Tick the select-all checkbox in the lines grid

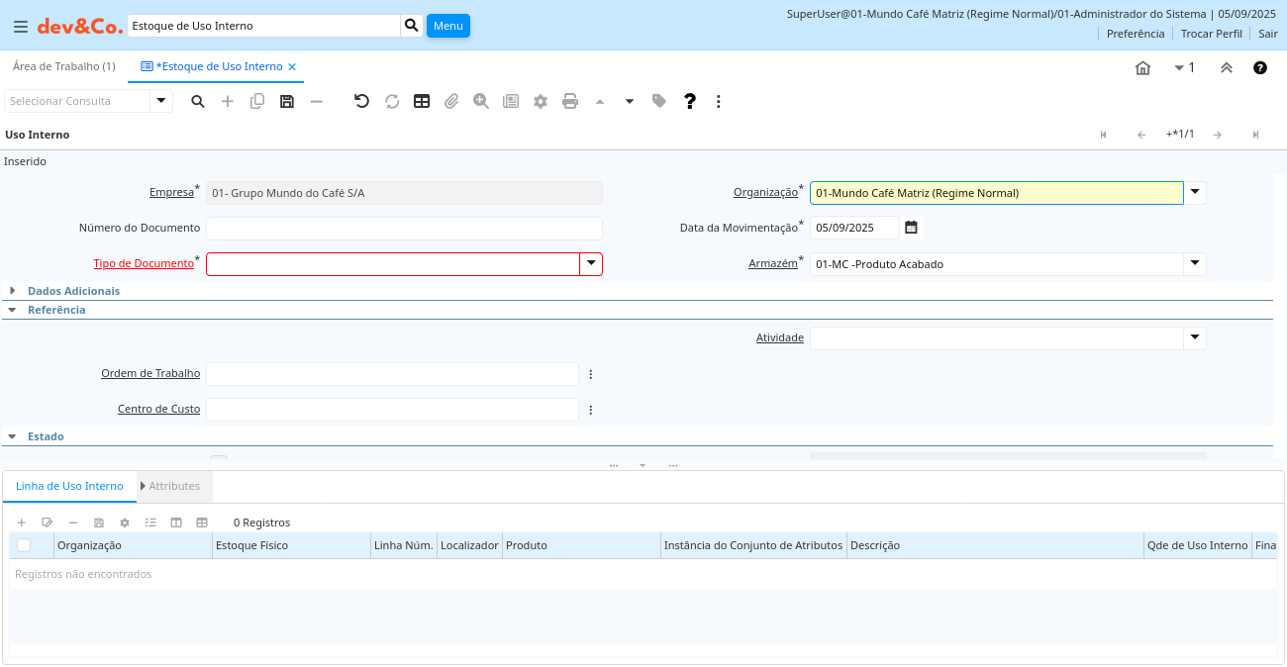click(x=24, y=545)
